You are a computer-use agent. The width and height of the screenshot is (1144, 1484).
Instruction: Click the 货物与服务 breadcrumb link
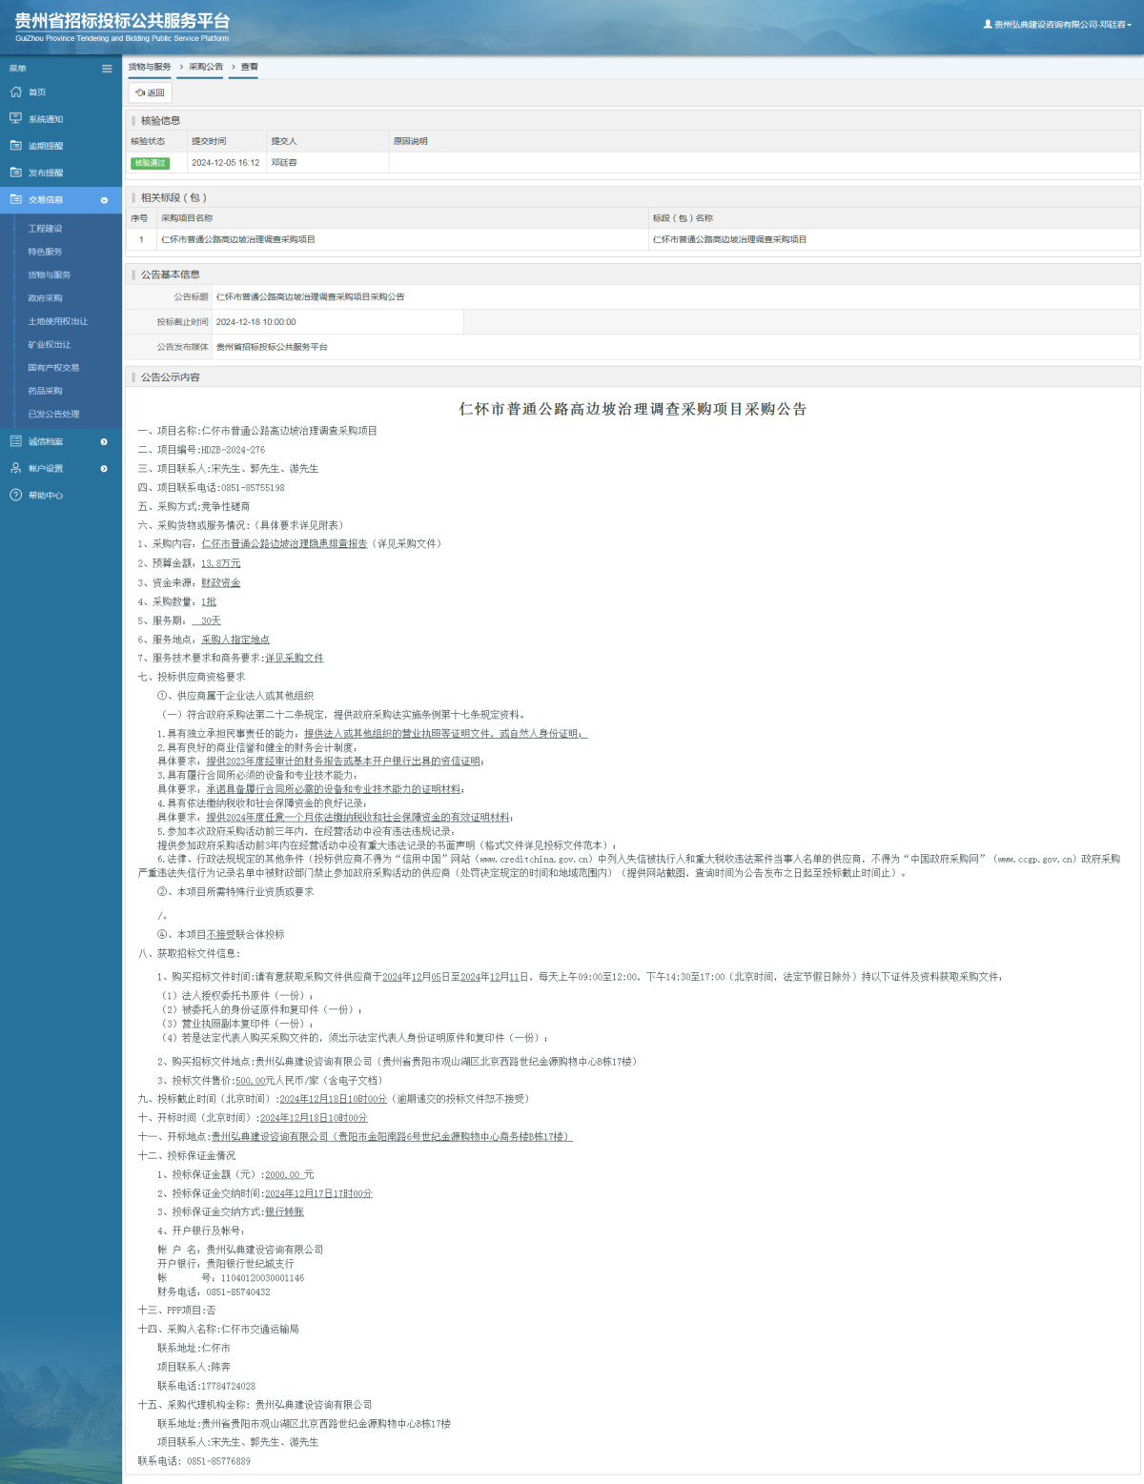click(x=150, y=67)
